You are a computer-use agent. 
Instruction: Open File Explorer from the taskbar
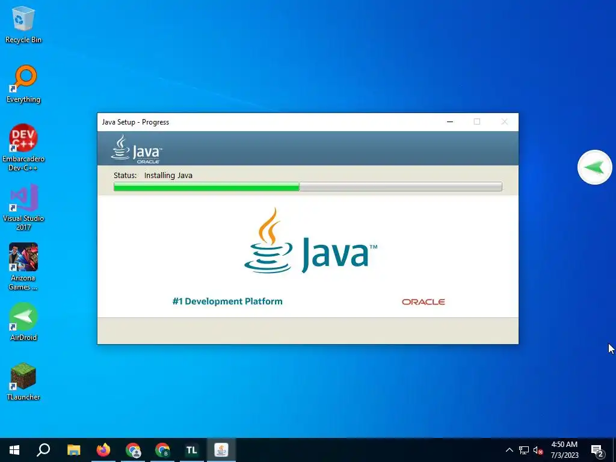(73, 450)
